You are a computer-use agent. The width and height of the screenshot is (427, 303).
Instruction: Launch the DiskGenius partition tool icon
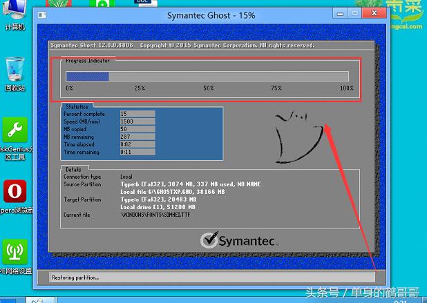point(15,138)
